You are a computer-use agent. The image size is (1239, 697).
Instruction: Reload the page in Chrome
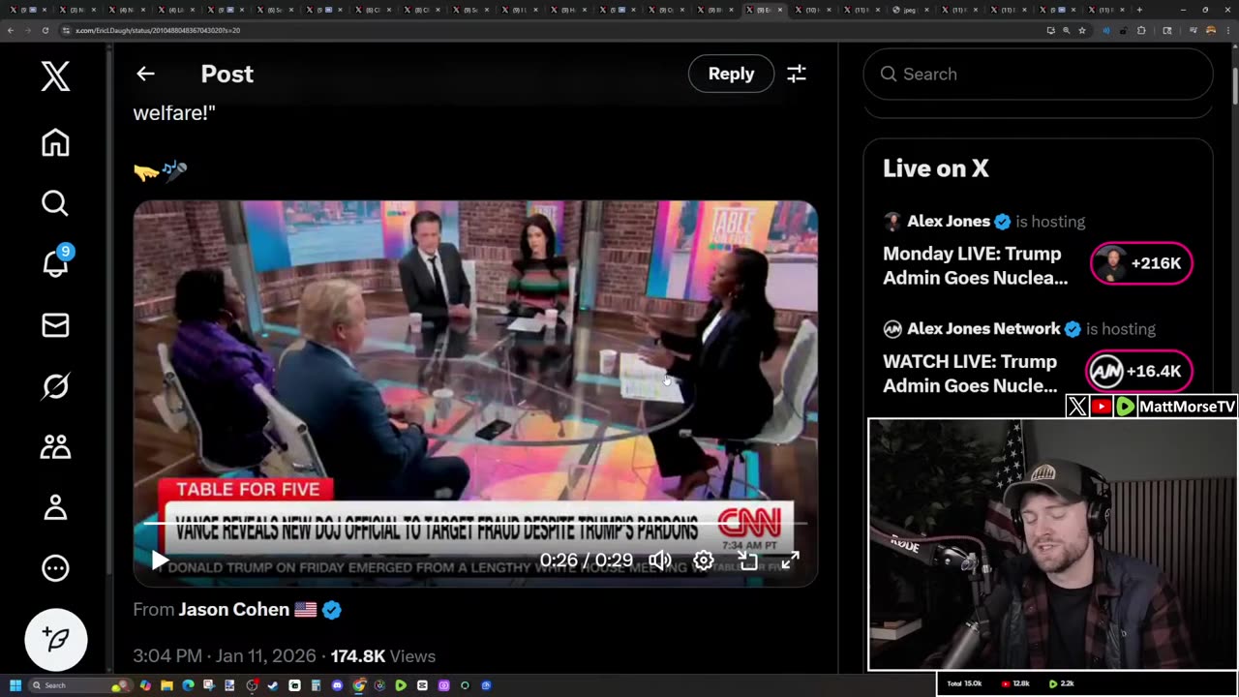[x=45, y=30]
